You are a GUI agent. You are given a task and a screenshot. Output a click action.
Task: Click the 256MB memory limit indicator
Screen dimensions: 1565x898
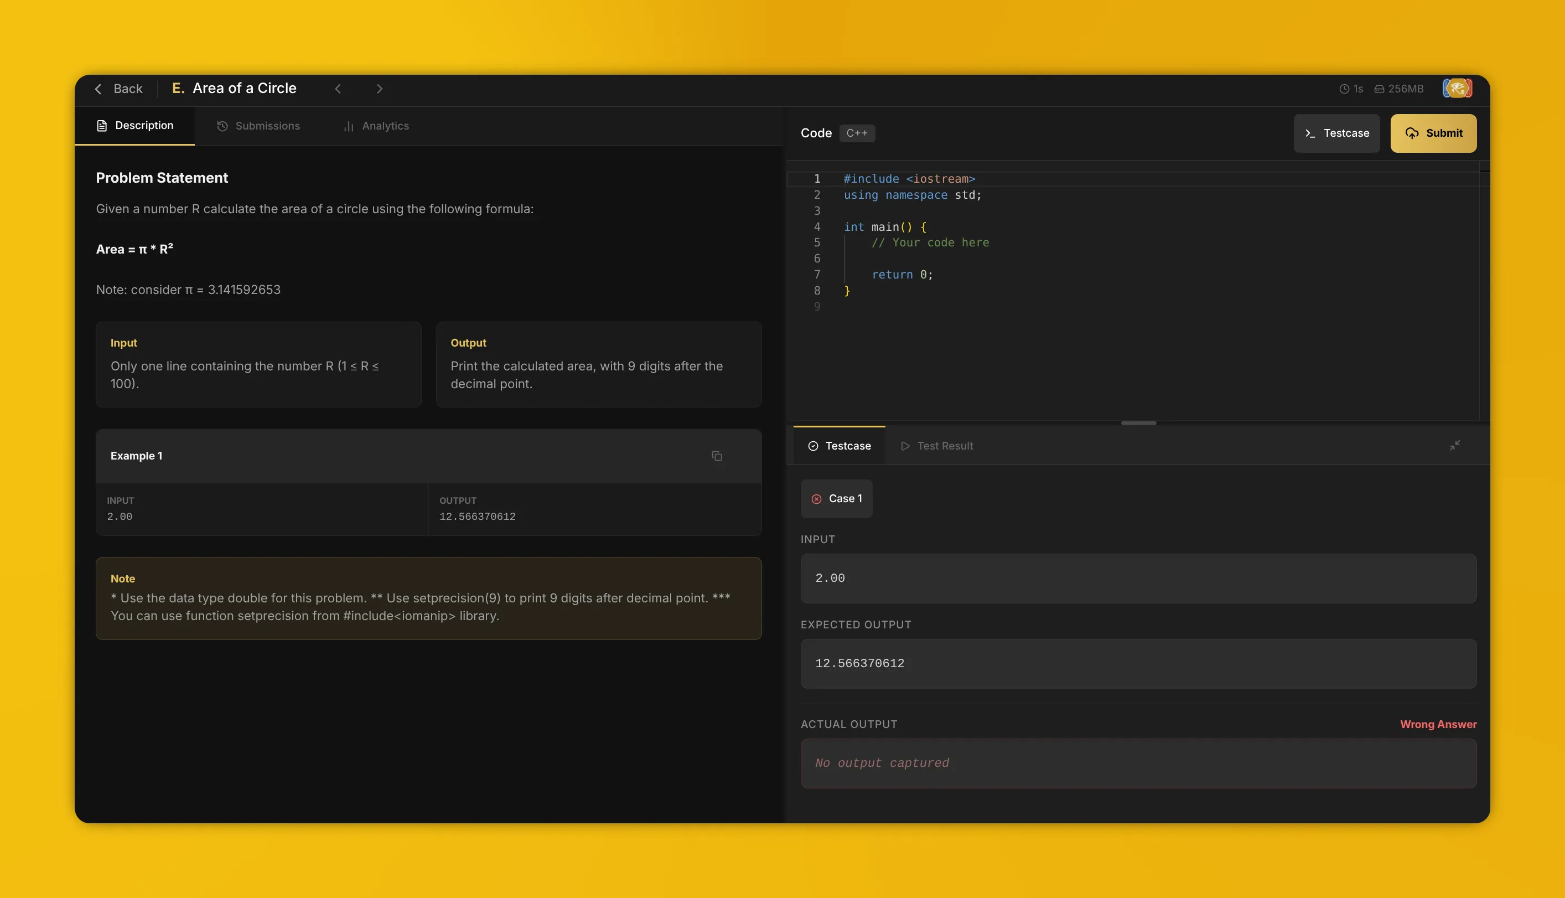click(x=1399, y=89)
